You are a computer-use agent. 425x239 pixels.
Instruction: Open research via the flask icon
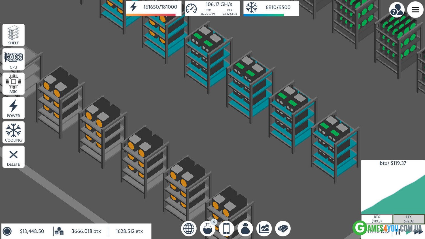tap(207, 229)
